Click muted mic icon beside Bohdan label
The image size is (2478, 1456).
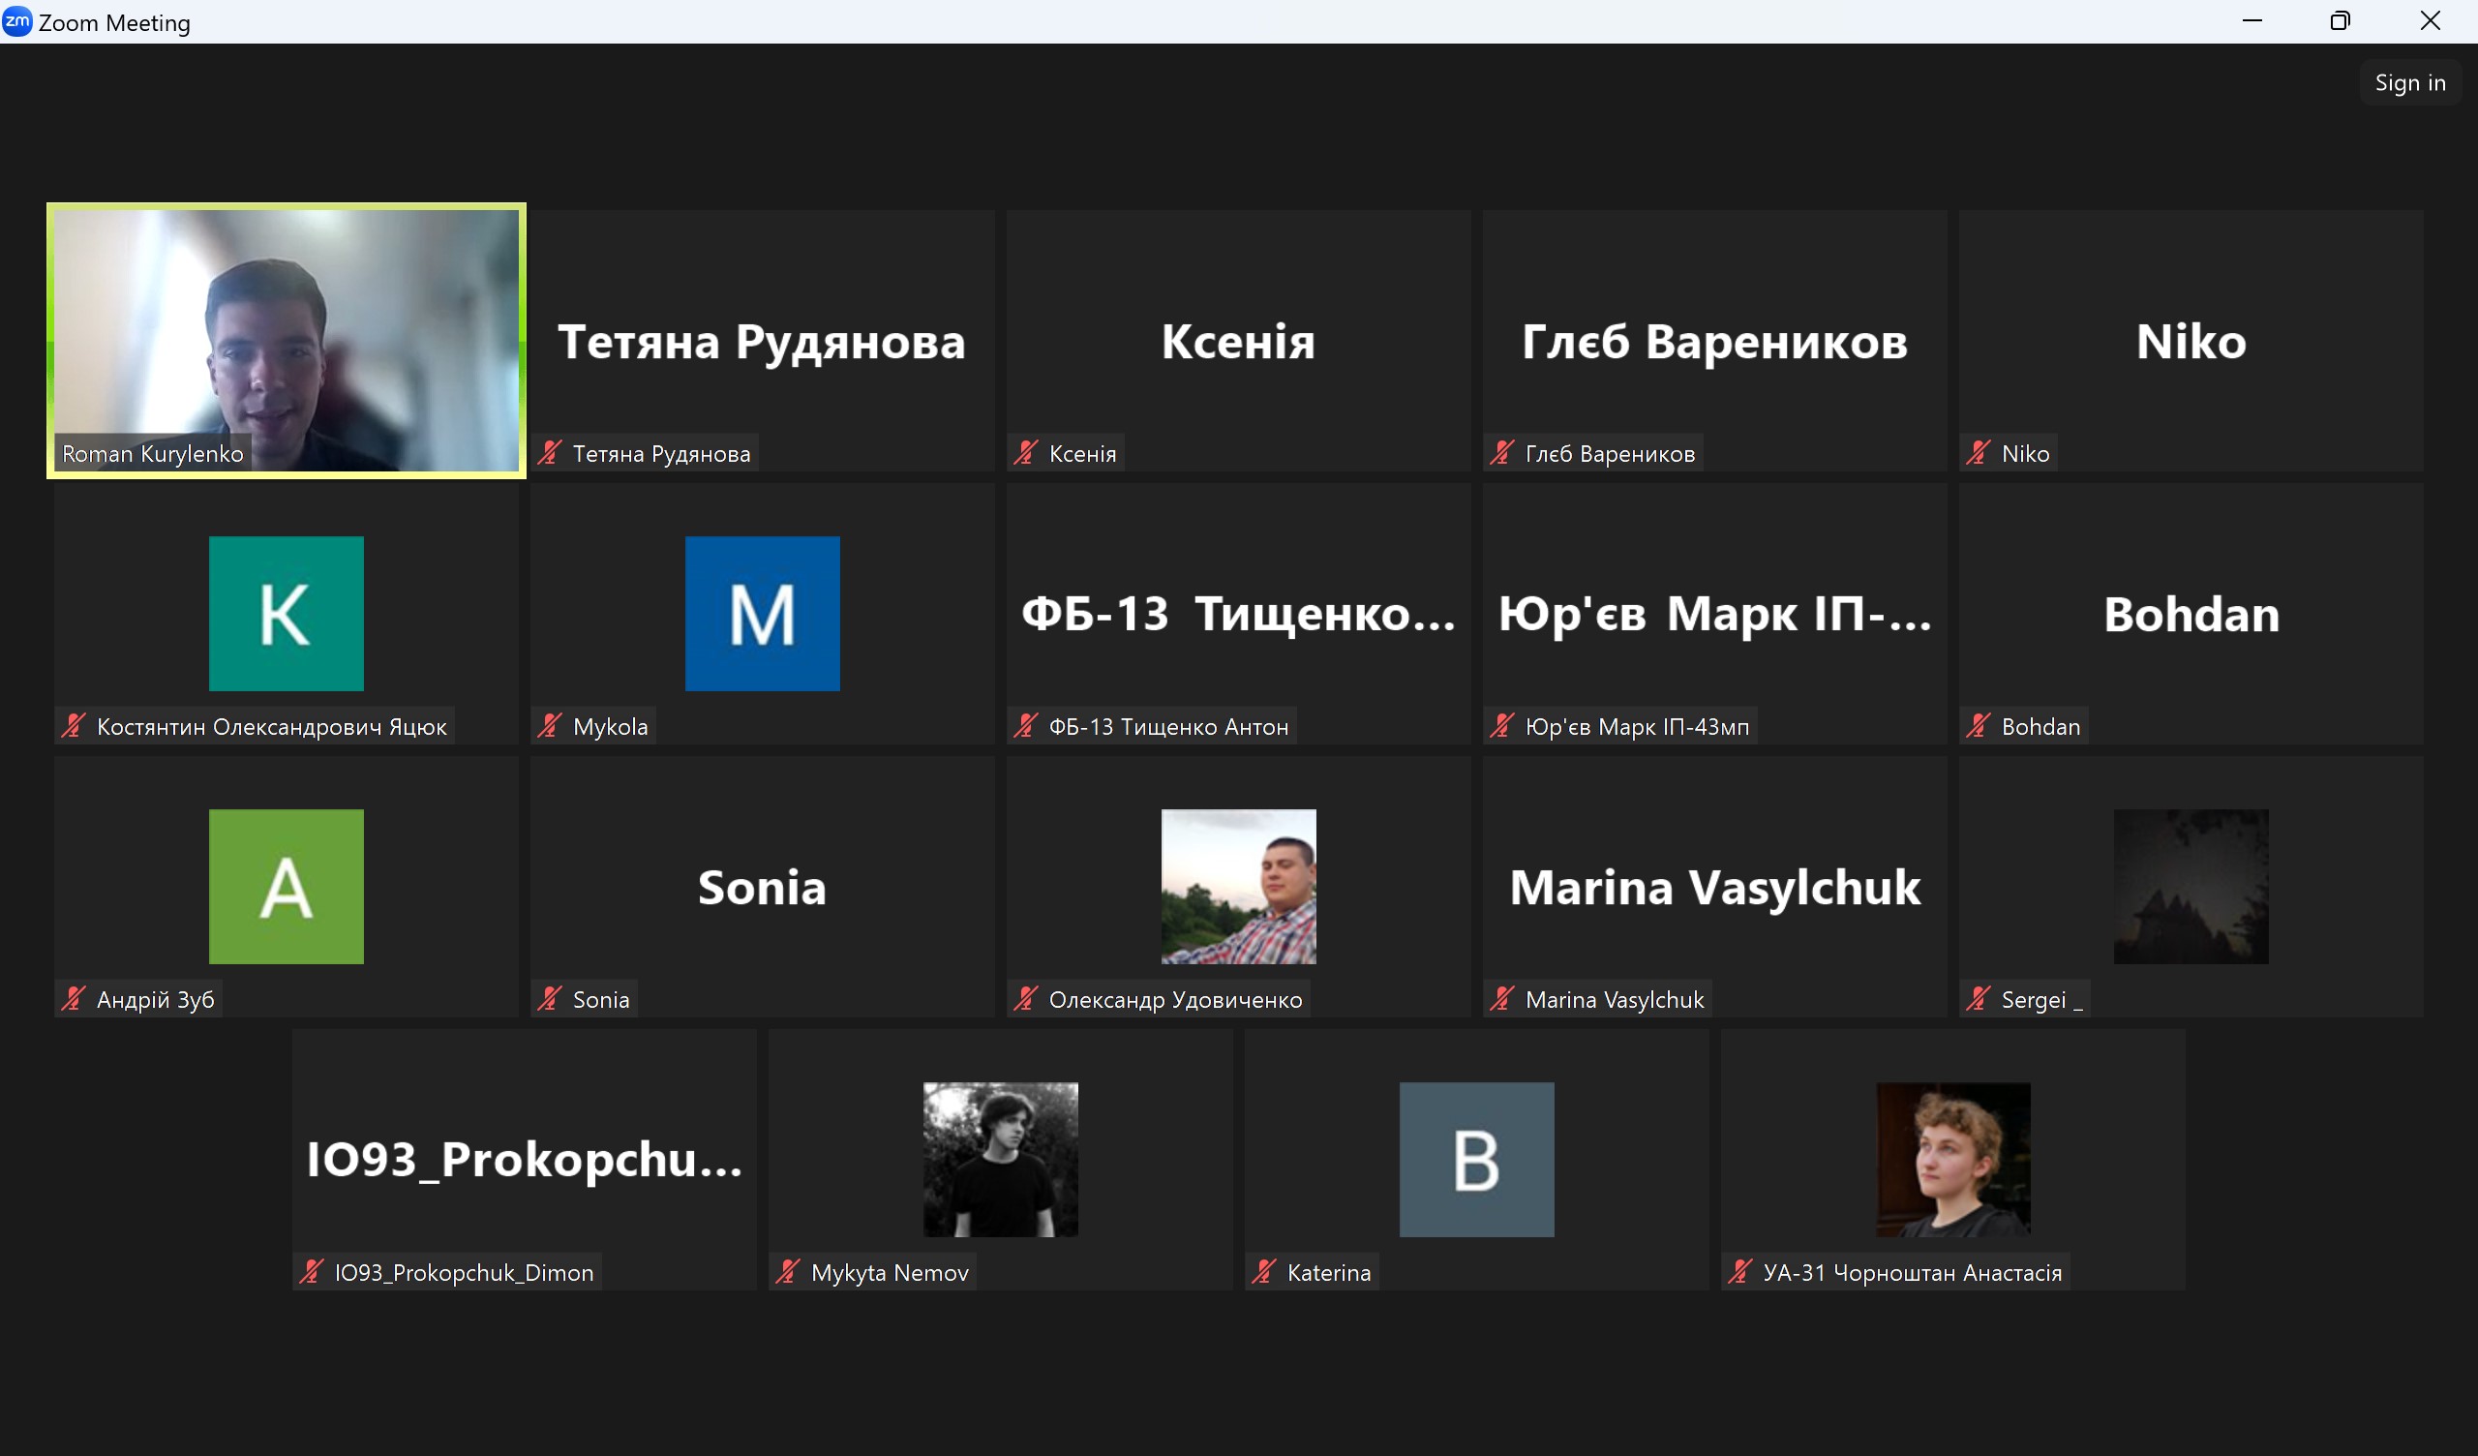1979,726
